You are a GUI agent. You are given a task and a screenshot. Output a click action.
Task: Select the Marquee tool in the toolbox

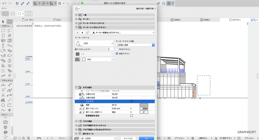[x=10, y=22]
